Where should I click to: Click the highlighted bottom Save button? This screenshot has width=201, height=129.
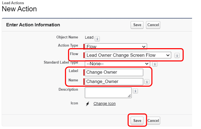137,120
